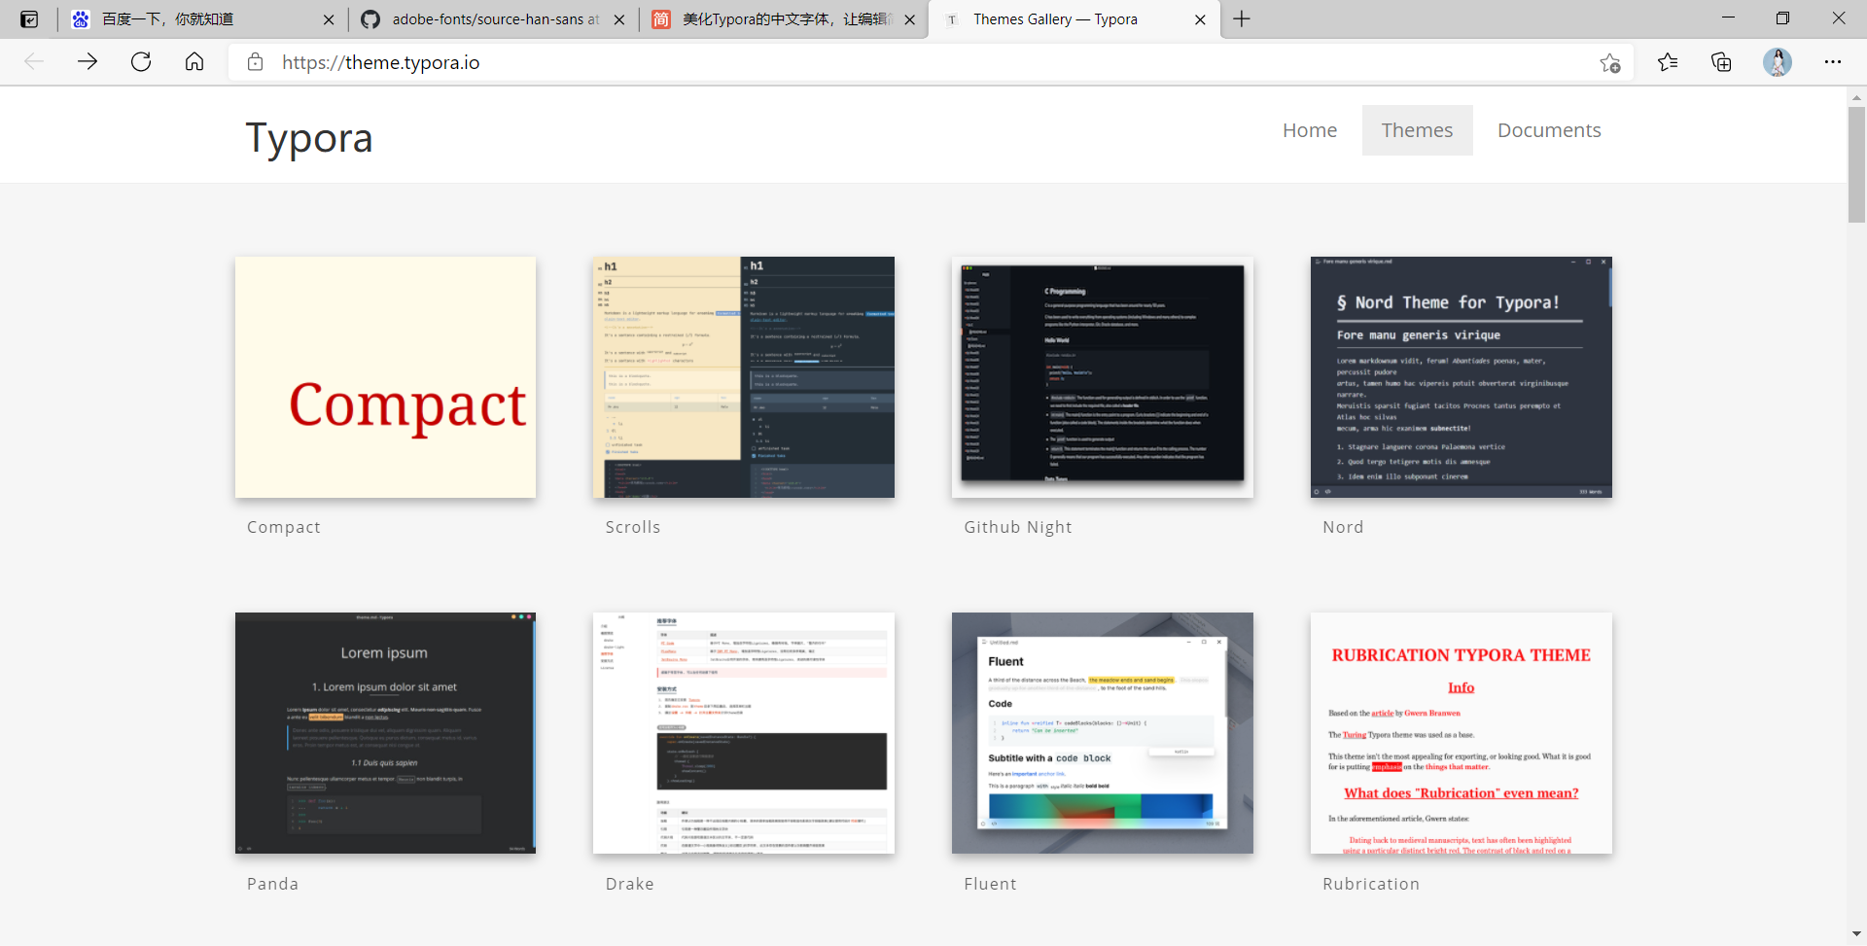The image size is (1867, 946).
Task: Click the Typora site logo text
Action: tap(309, 138)
